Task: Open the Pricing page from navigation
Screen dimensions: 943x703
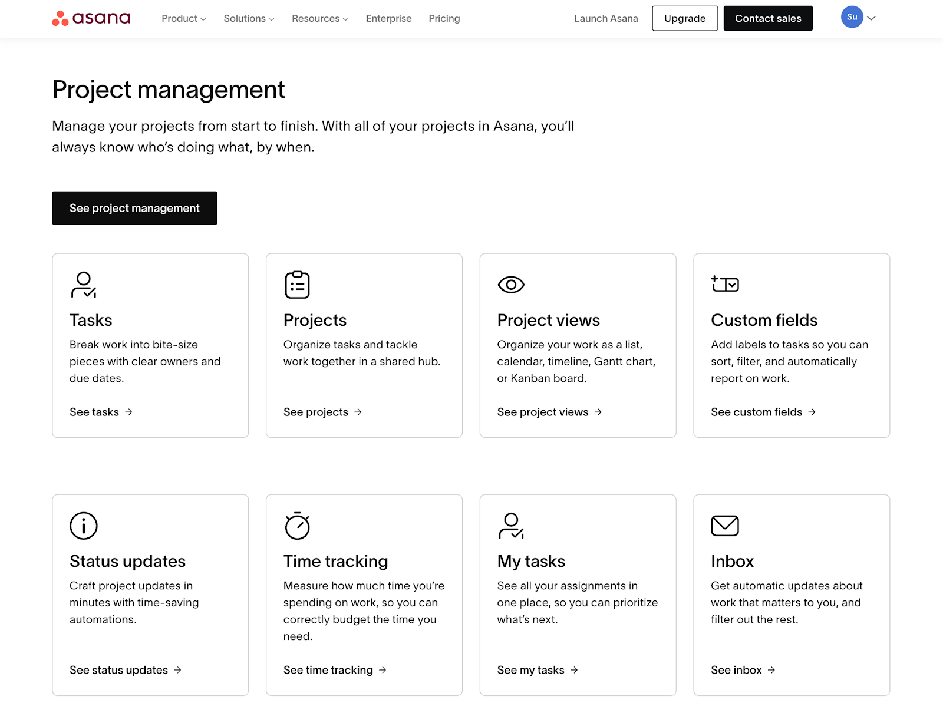Action: click(x=444, y=18)
